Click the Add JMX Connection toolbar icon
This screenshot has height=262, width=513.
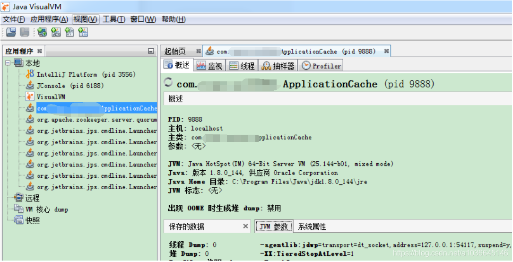point(56,32)
